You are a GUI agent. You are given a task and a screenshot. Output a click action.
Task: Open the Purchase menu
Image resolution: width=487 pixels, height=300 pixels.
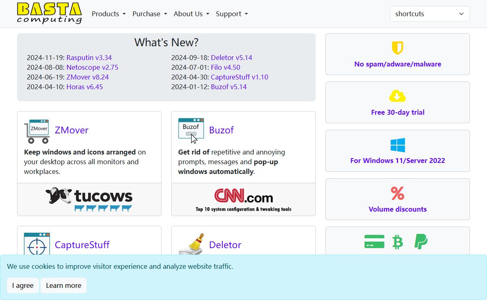click(x=150, y=14)
